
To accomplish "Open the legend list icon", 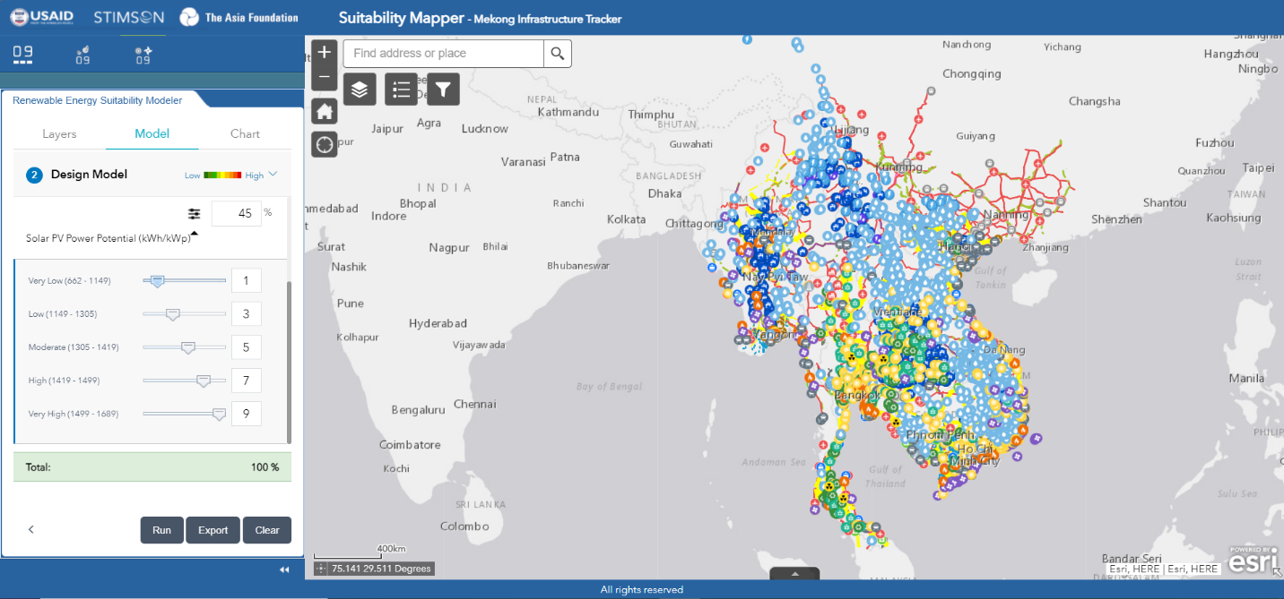I will coord(402,90).
